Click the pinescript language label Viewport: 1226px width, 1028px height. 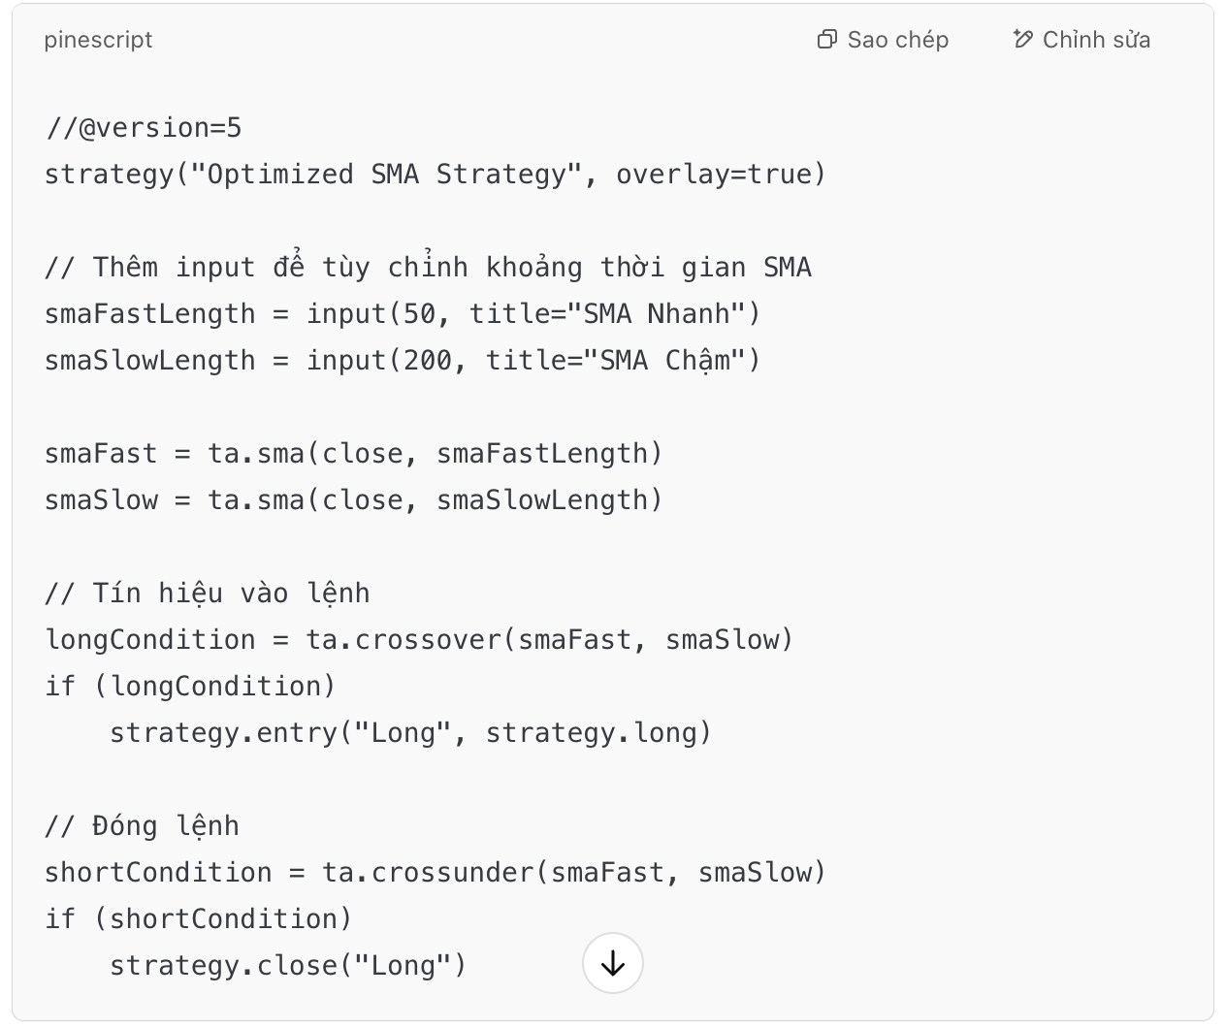click(98, 40)
